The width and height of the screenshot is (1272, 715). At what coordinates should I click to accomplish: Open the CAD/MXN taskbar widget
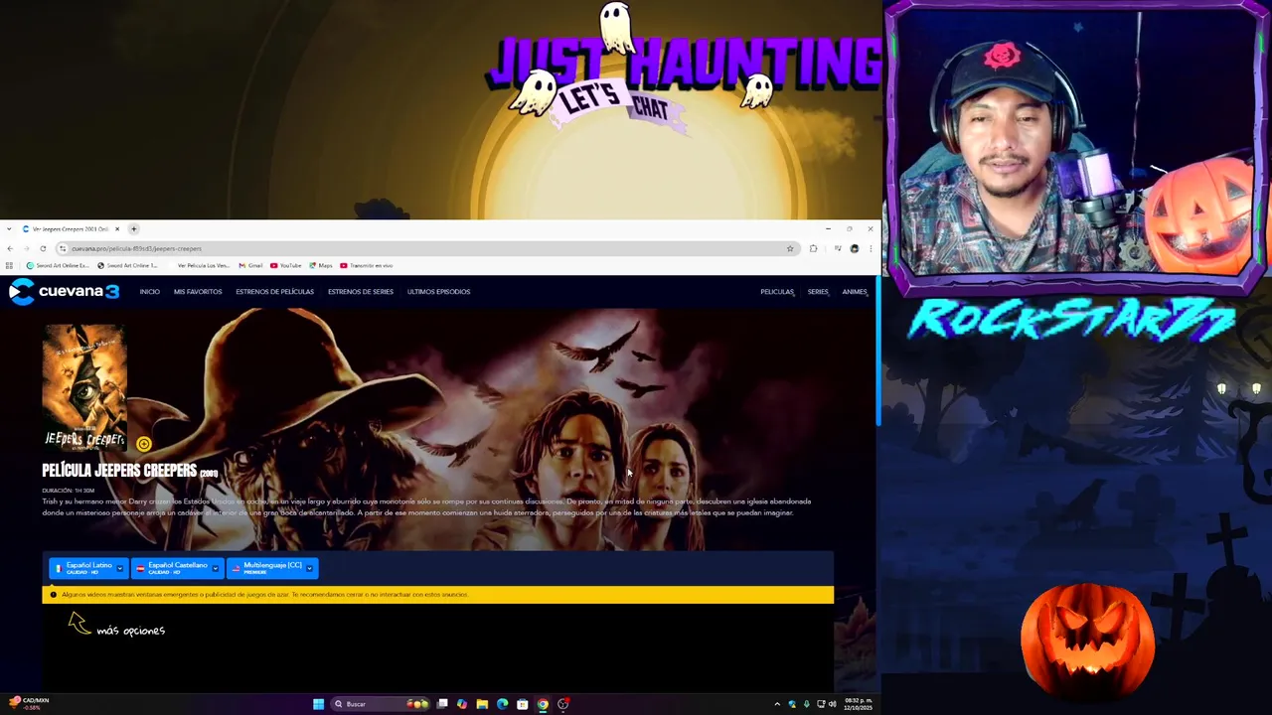28,703
